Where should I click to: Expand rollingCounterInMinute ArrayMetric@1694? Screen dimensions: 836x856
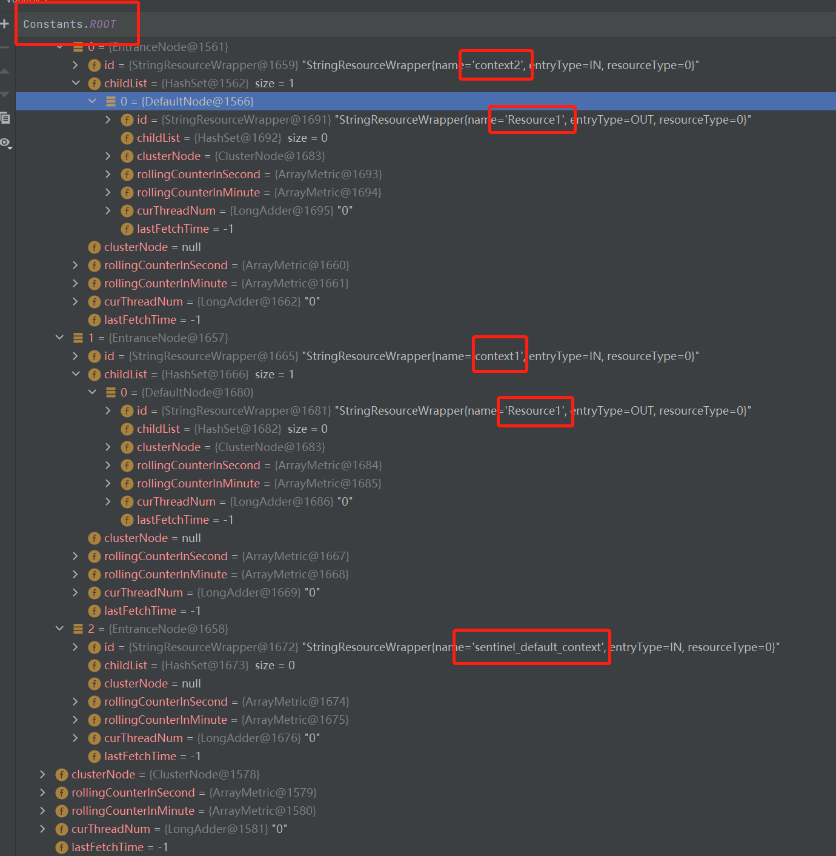coord(108,192)
